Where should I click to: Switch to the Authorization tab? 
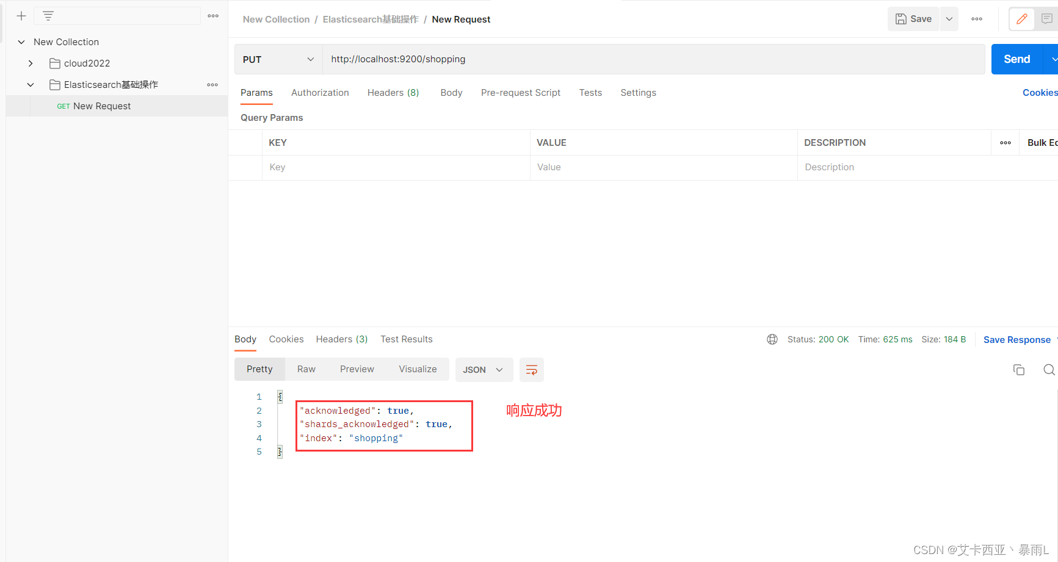pos(320,93)
